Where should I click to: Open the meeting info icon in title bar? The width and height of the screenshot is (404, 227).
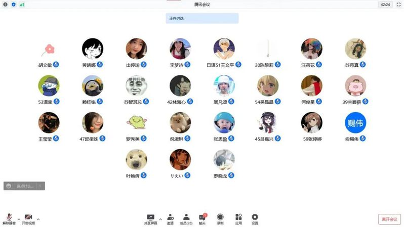pos(5,5)
